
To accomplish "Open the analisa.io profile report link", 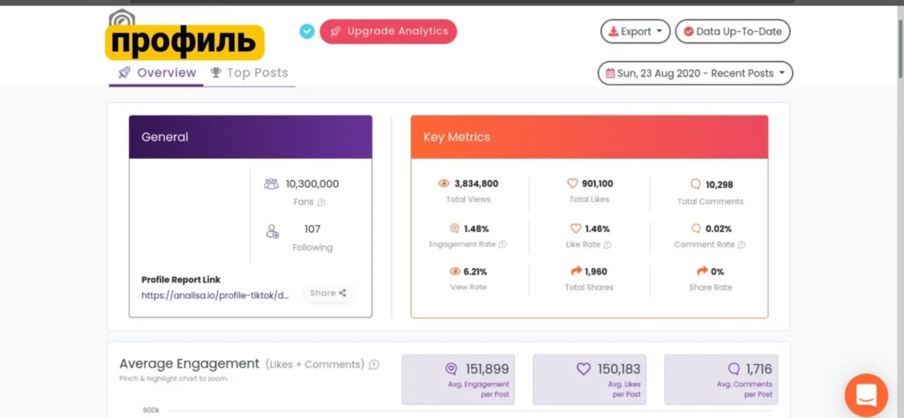I will click(215, 295).
